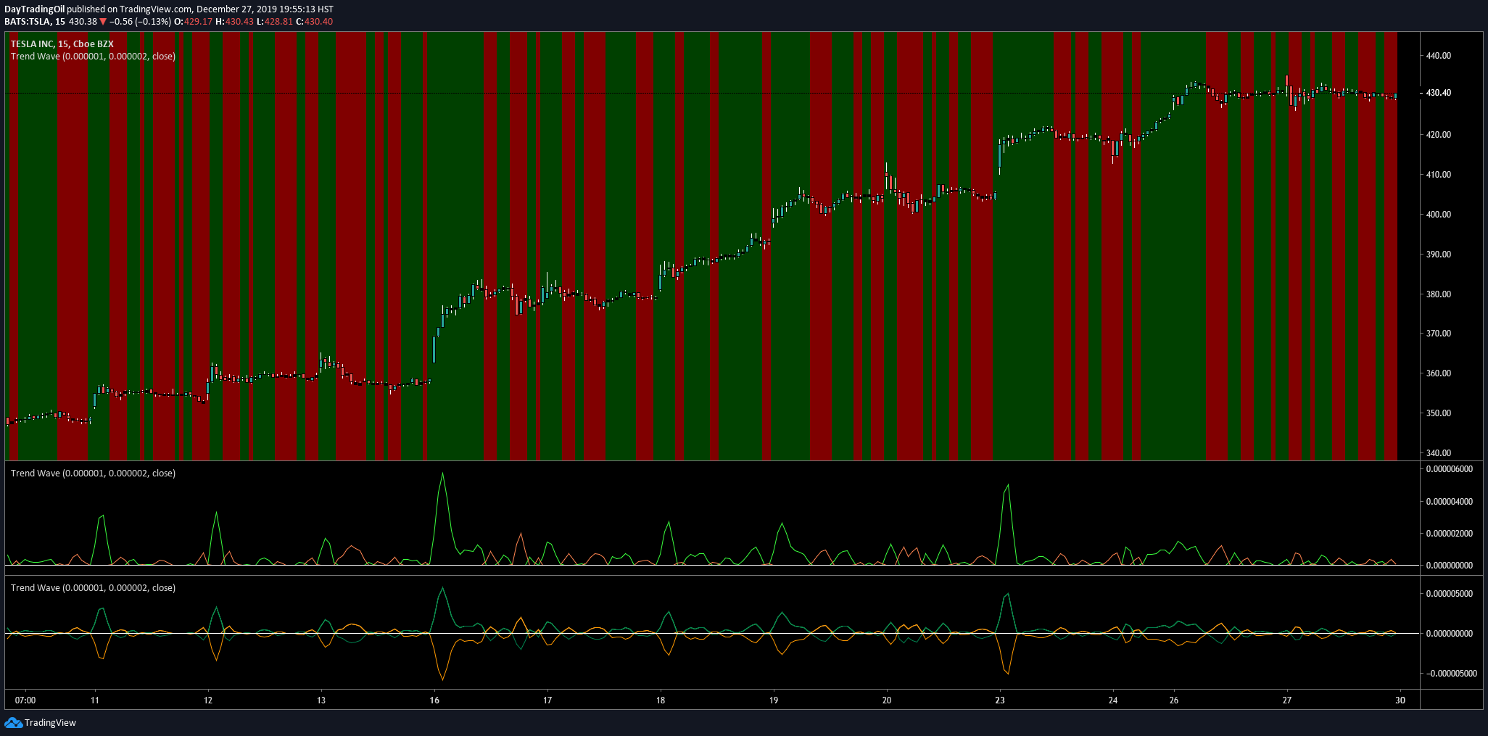Click the open price value O:429.17
Image resolution: width=1488 pixels, height=736 pixels.
193,22
